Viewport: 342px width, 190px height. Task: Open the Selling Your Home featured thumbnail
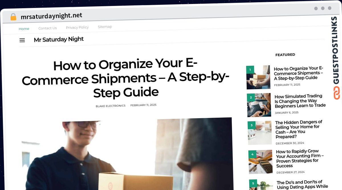coord(260,133)
